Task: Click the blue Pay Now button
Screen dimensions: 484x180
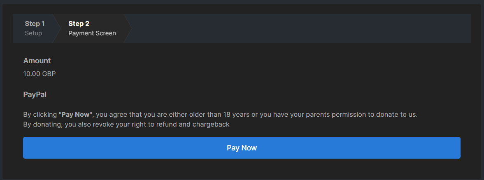Action: 242,148
